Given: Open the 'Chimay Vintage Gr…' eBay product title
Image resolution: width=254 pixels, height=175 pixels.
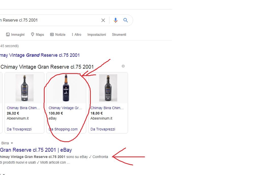Looking at the screenshot, I should 65,108.
